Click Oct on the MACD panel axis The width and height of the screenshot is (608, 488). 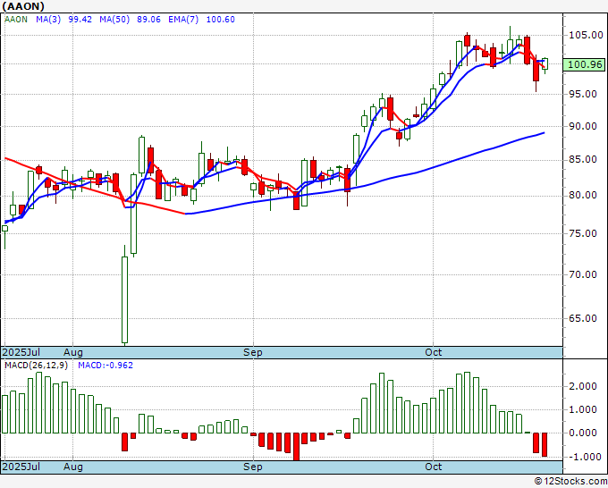click(433, 467)
